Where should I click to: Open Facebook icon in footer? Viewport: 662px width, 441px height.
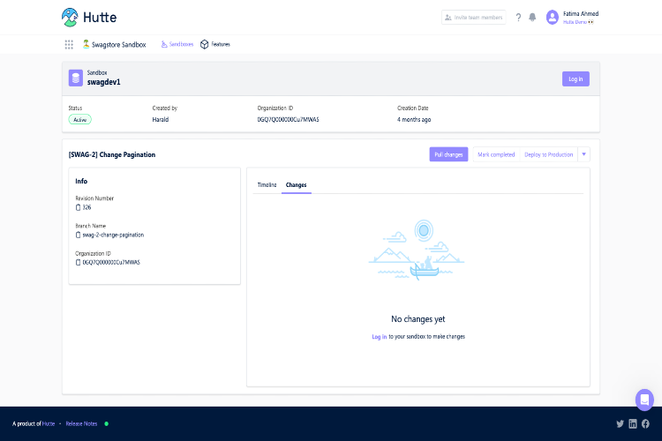click(x=645, y=423)
